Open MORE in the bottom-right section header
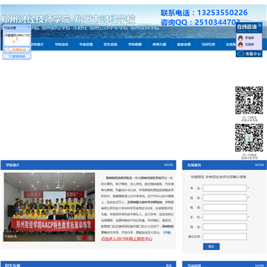This screenshot has height=267, width=267. click(260, 266)
